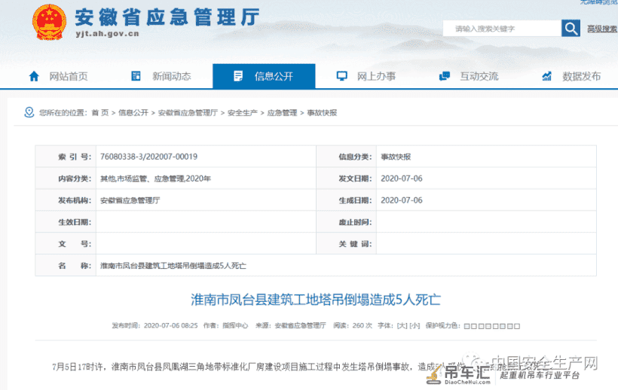
Task: Click breadcrumb link 安徽省应急管理厅
Action: 188,113
